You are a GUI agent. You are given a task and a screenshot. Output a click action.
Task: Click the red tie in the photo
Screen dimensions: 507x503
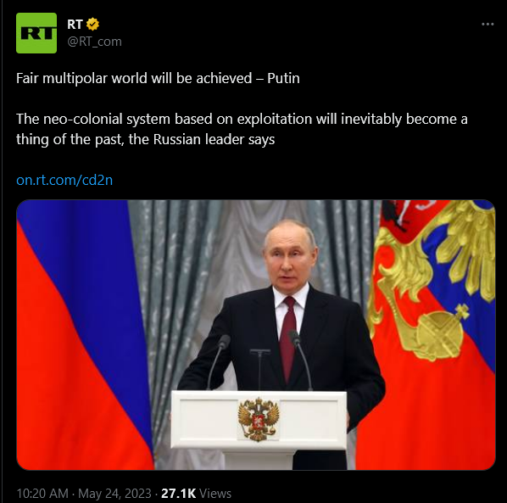(x=287, y=338)
